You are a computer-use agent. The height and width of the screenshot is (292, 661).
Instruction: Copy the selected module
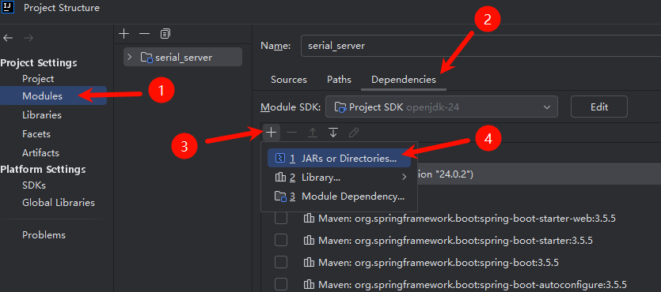[165, 34]
